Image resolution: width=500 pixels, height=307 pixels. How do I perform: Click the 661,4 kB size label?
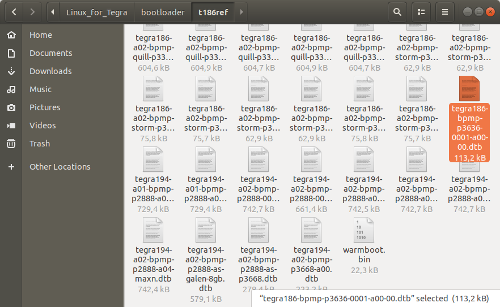coord(312,209)
